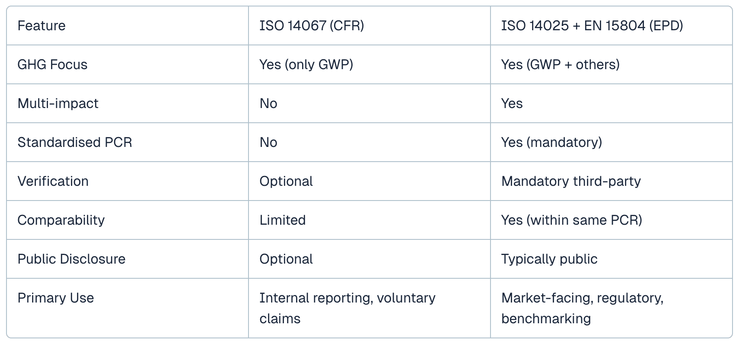Click the "Yes (within same PCR)" cell

tap(571, 220)
